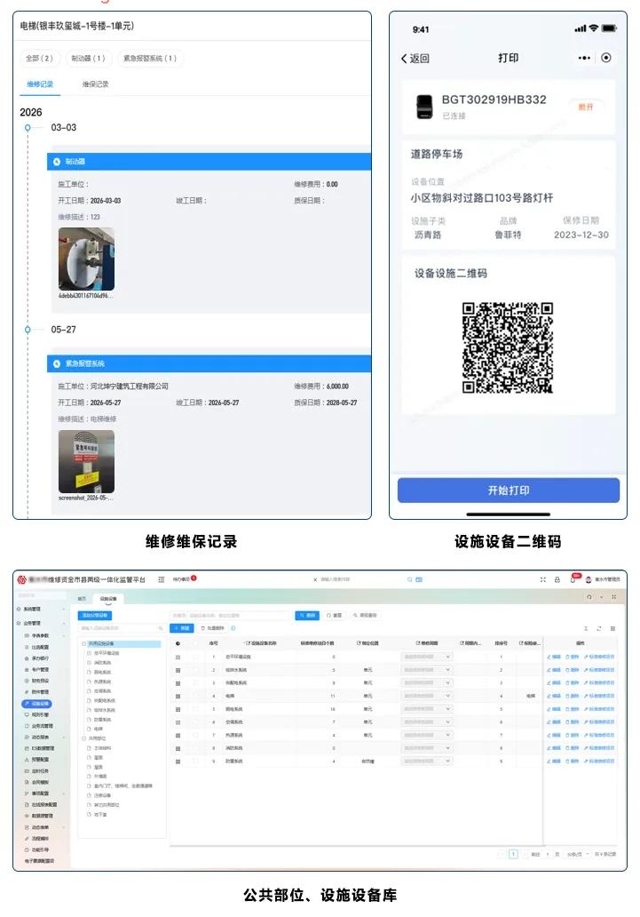Tap the equipment QR code image
This screenshot has width=640, height=917.
click(x=508, y=347)
